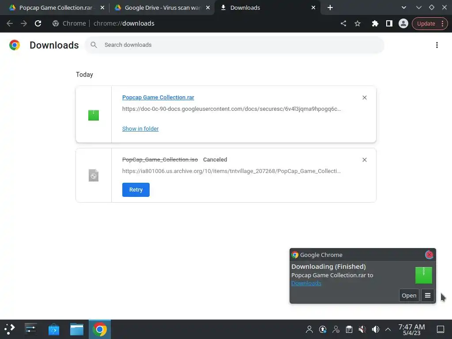Go forward to the next page
This screenshot has width=452, height=339.
tap(24, 23)
